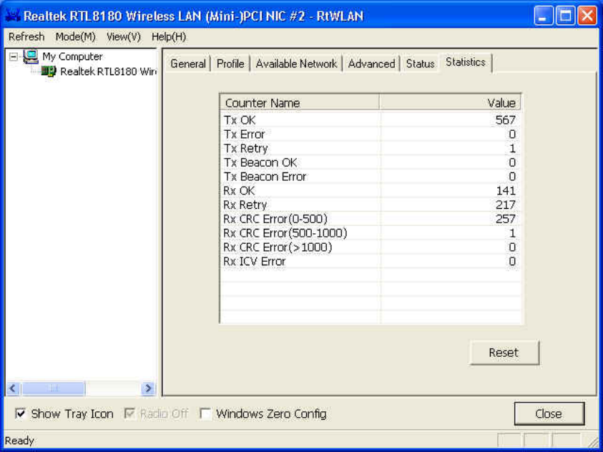Switch to the Profile tab

(230, 64)
